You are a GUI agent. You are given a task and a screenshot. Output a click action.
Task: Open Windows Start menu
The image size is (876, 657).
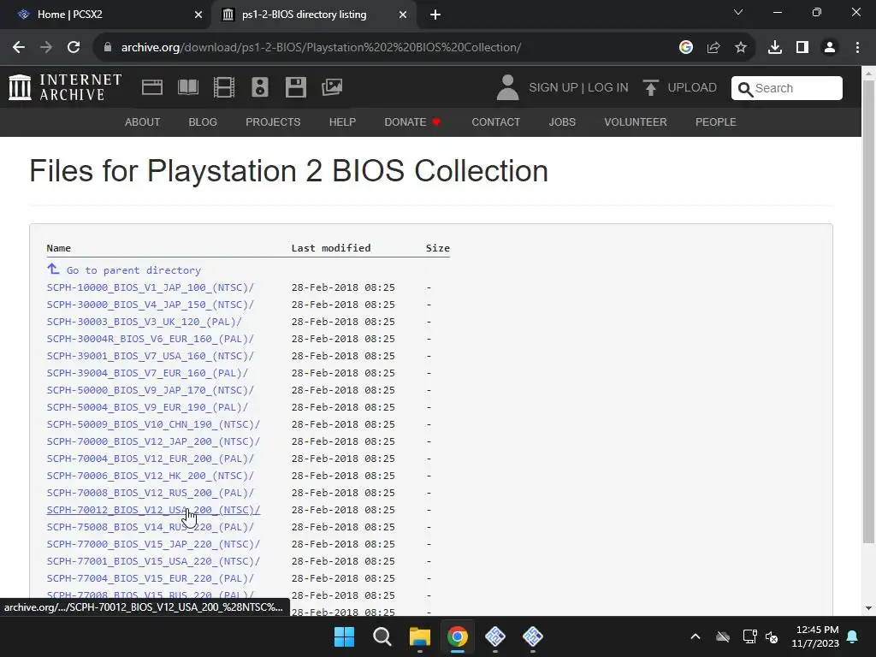point(344,636)
